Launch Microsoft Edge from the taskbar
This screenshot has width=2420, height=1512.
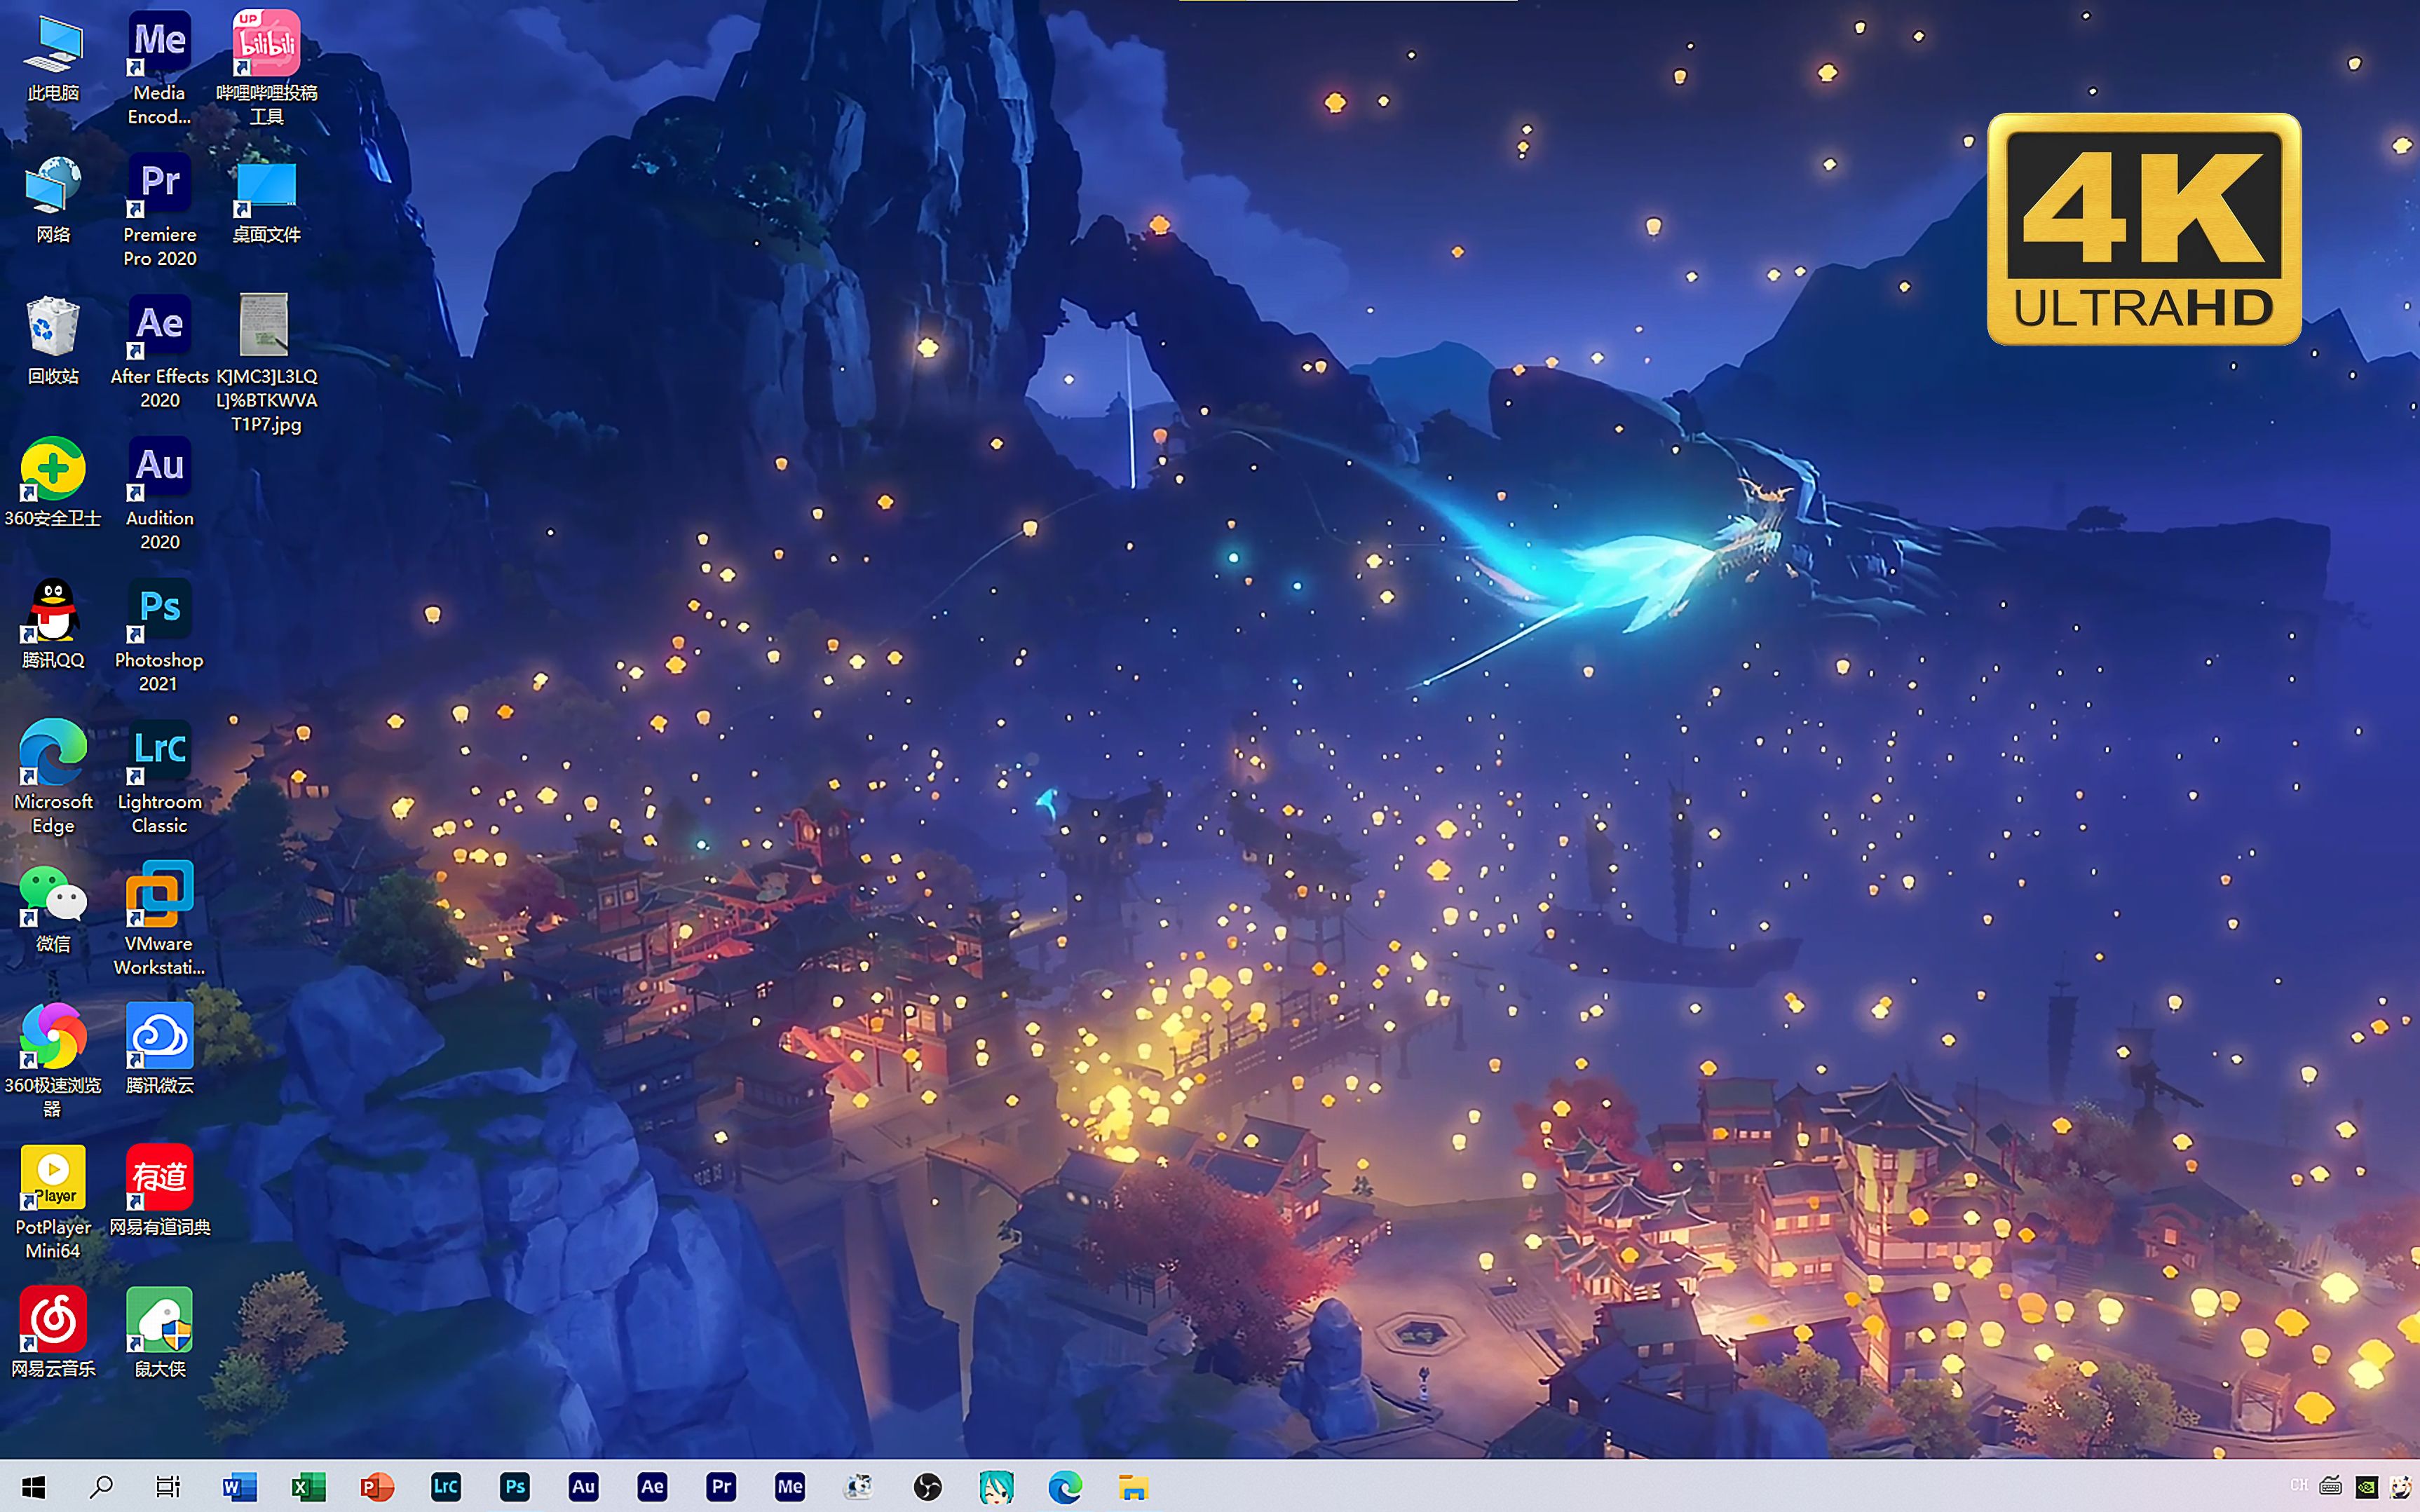tap(1065, 1488)
